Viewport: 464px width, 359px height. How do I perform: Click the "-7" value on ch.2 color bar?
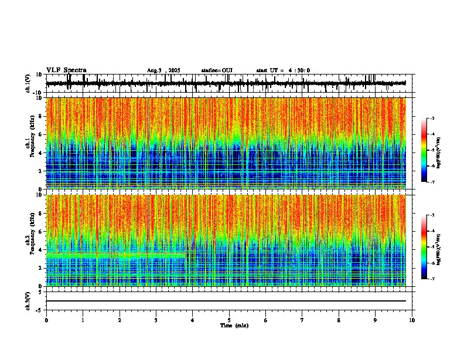tap(432, 279)
